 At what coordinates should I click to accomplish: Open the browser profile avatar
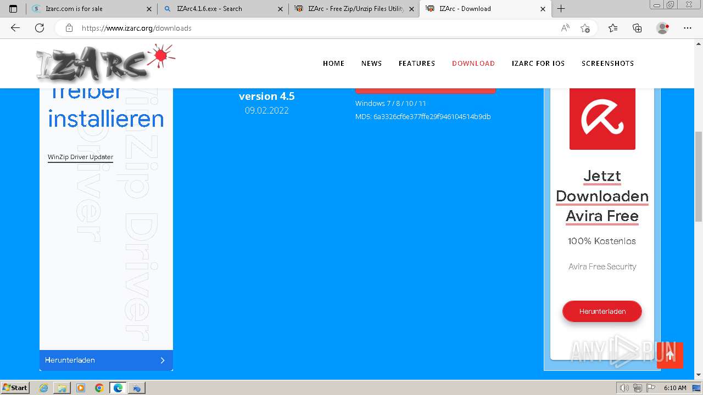[x=662, y=28]
